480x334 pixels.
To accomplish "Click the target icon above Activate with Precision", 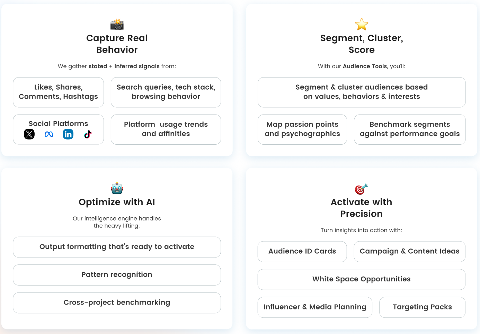I will click(x=362, y=189).
